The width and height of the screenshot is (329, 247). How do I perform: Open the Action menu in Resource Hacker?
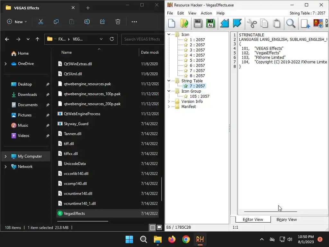206,13
